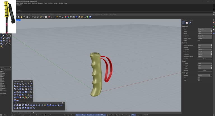Switch to the Surface Tools toolbar tab
The width and height of the screenshot is (215, 116).
67,15
